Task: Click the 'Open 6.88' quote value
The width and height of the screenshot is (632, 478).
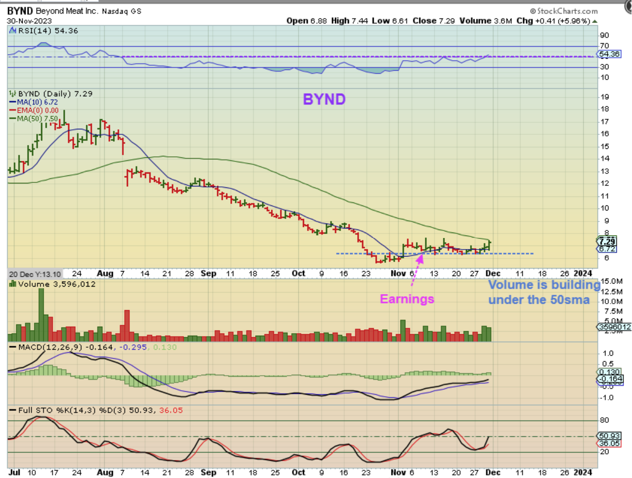Action: [x=306, y=21]
